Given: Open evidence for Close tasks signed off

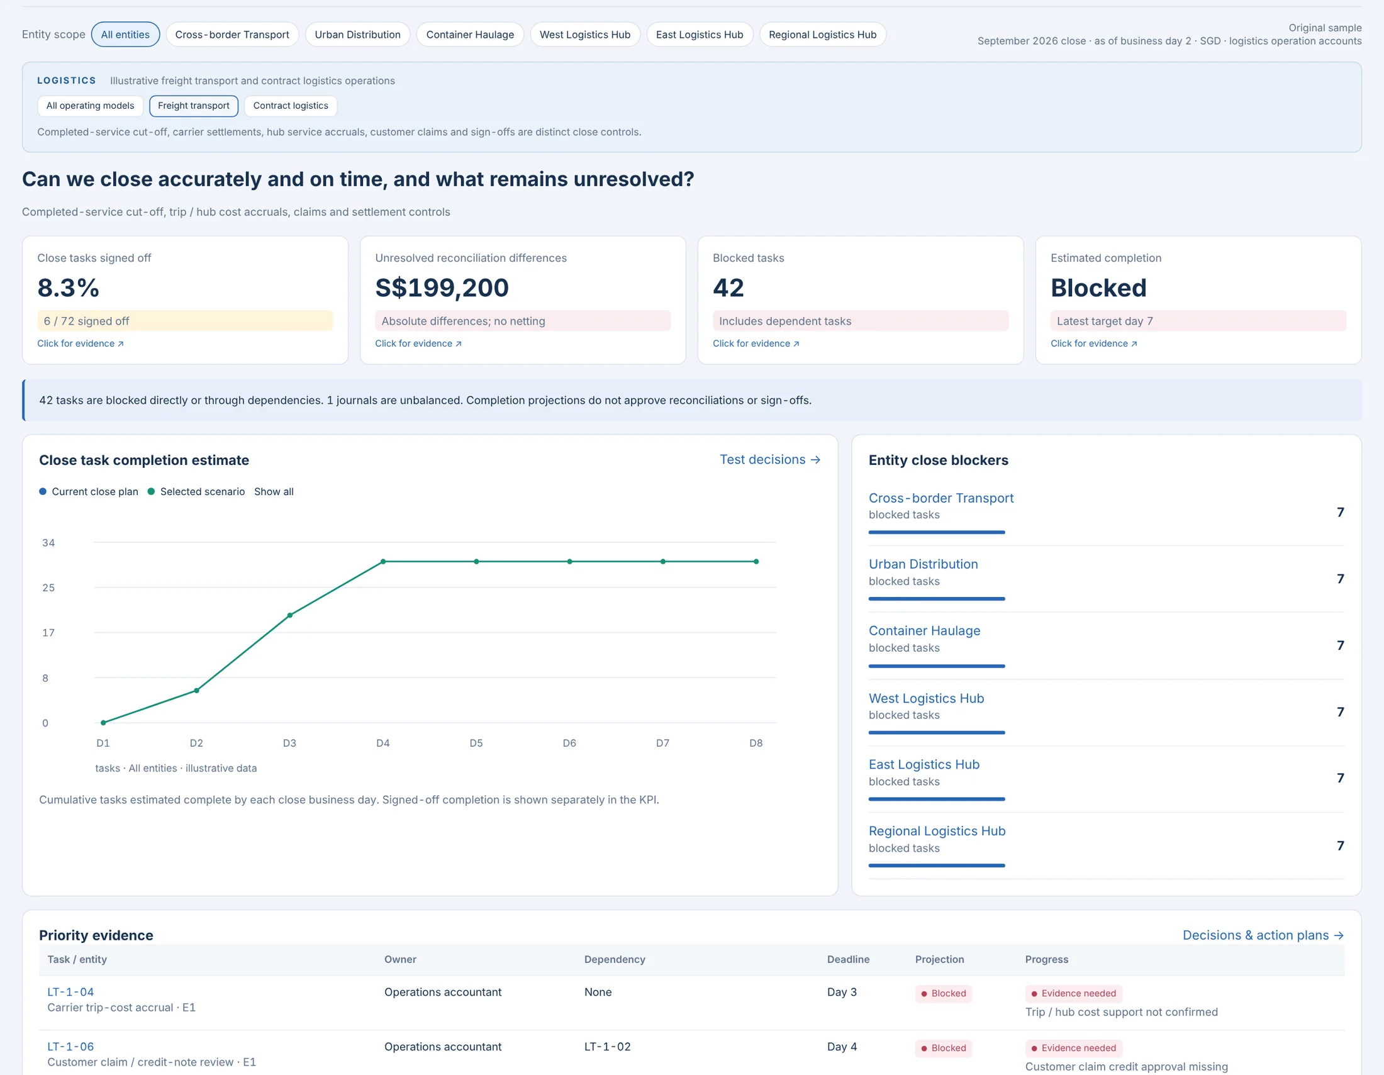Looking at the screenshot, I should click(x=81, y=343).
